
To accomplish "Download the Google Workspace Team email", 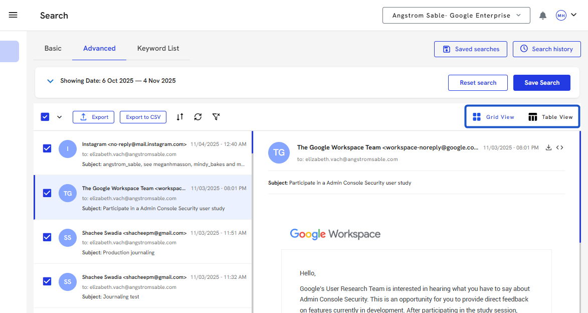I will point(548,147).
